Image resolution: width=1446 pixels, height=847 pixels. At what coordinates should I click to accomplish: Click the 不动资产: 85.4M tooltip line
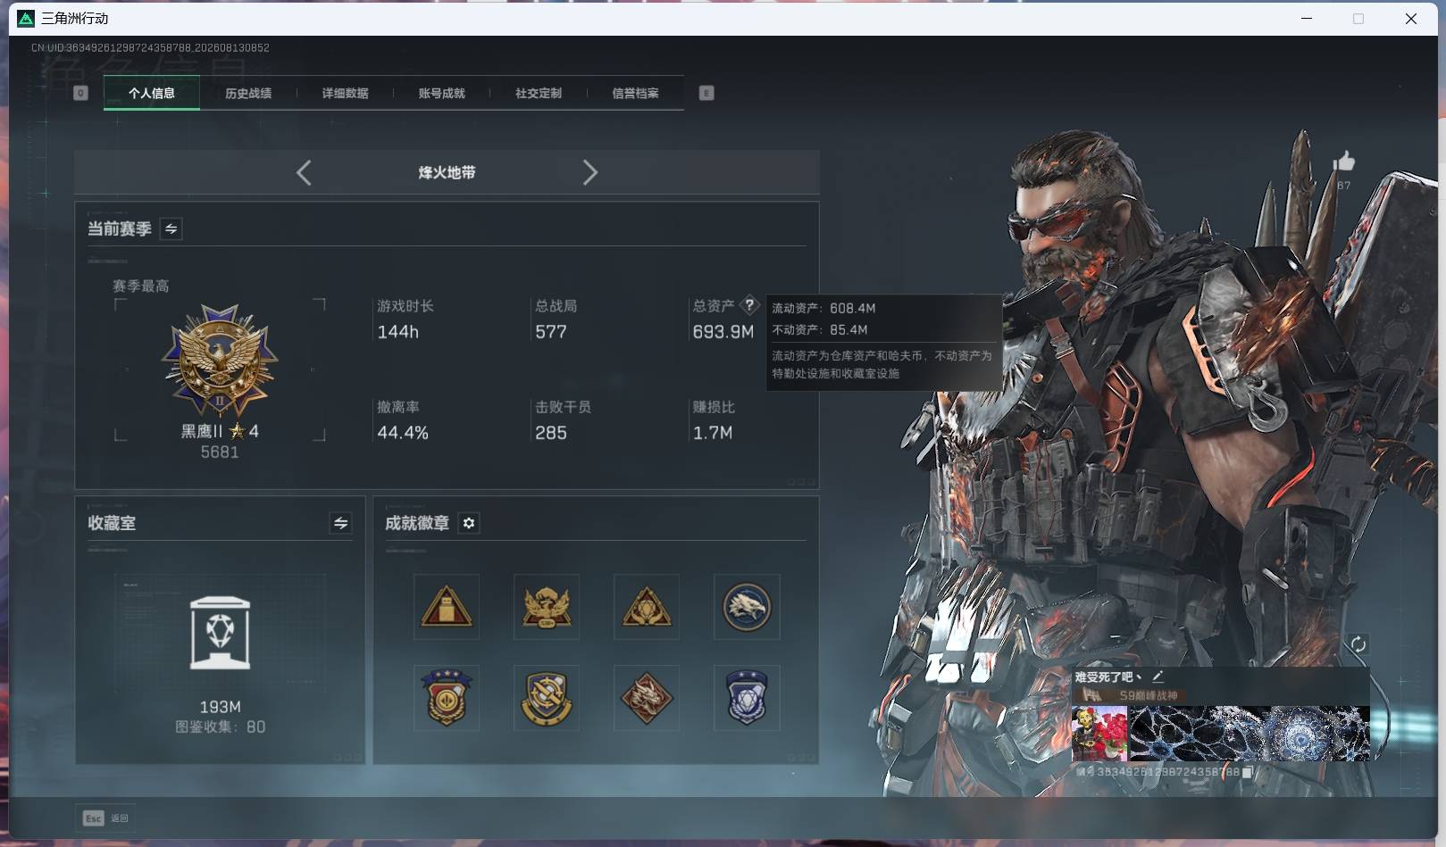pos(820,329)
